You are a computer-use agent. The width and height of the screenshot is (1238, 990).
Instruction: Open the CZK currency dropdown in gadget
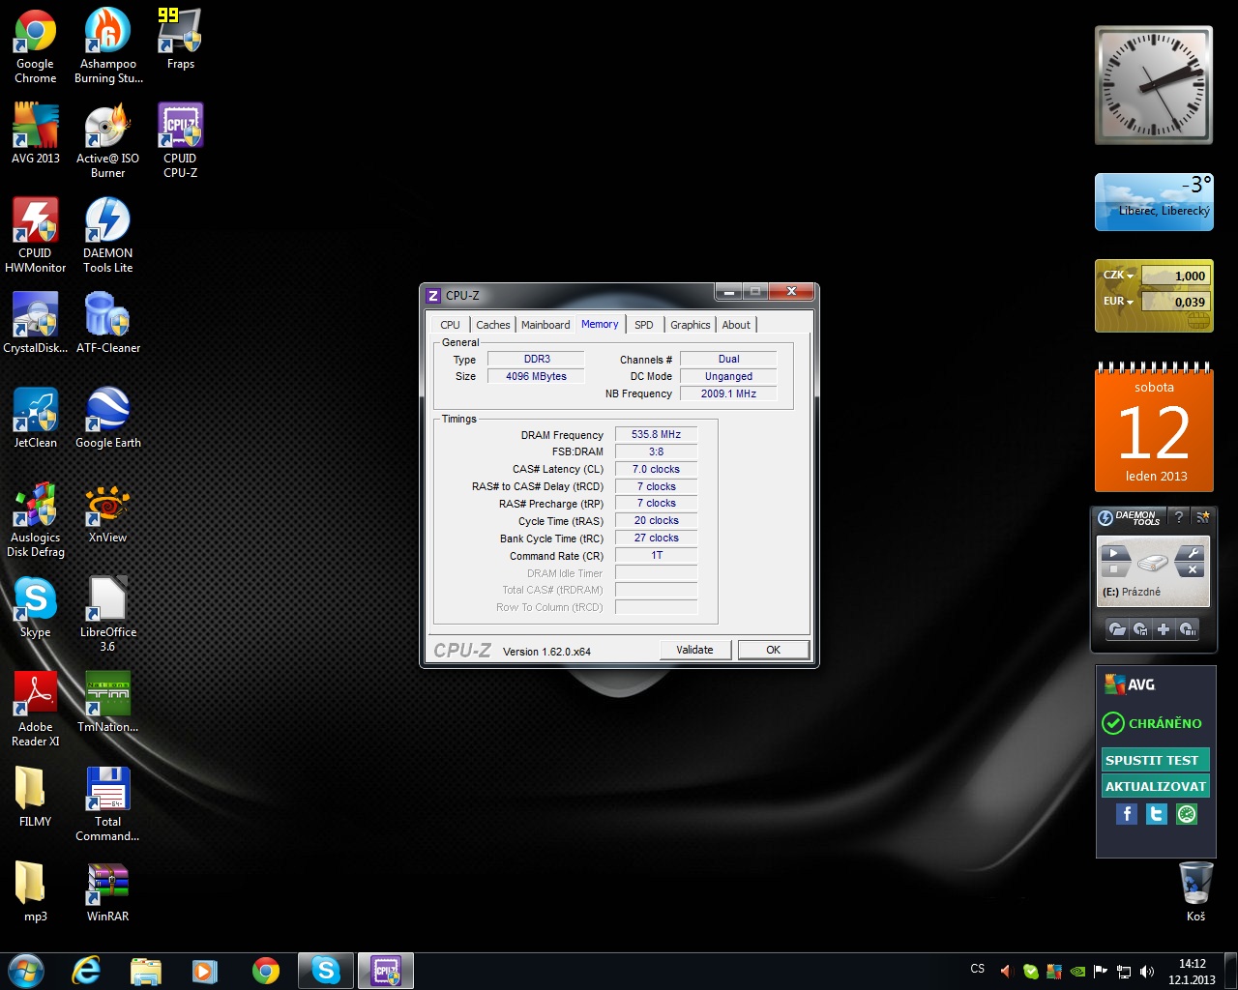[1119, 276]
